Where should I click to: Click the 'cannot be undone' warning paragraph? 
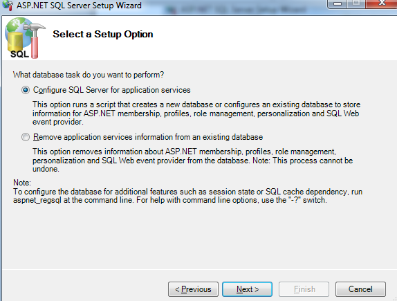tap(193, 161)
